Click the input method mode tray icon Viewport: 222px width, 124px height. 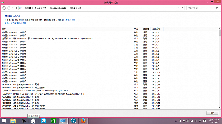[205, 121]
